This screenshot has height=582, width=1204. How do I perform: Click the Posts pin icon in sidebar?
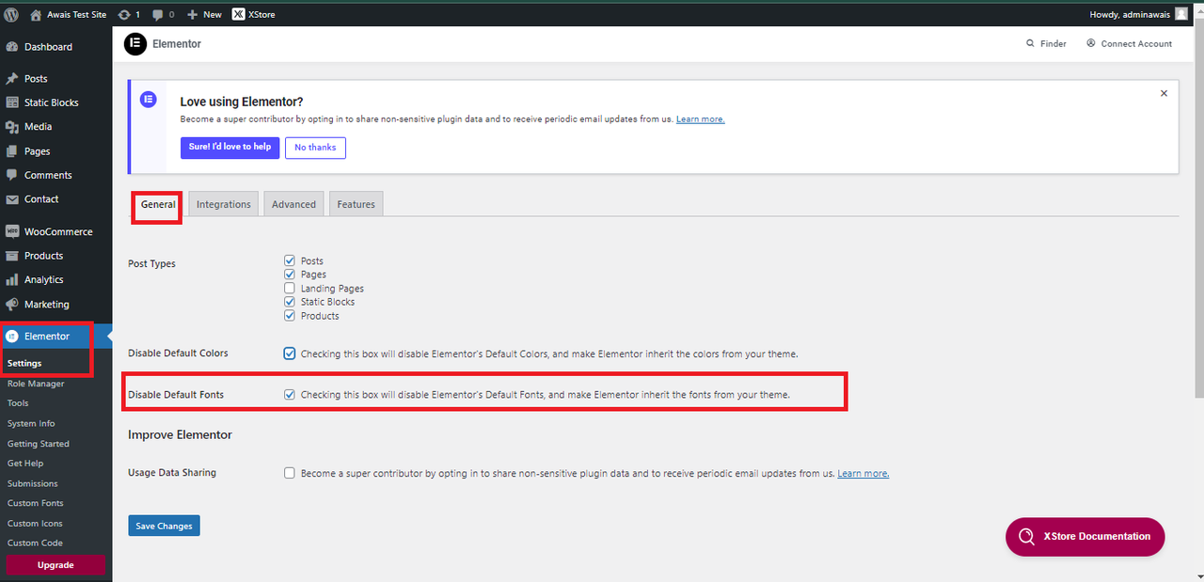click(12, 79)
